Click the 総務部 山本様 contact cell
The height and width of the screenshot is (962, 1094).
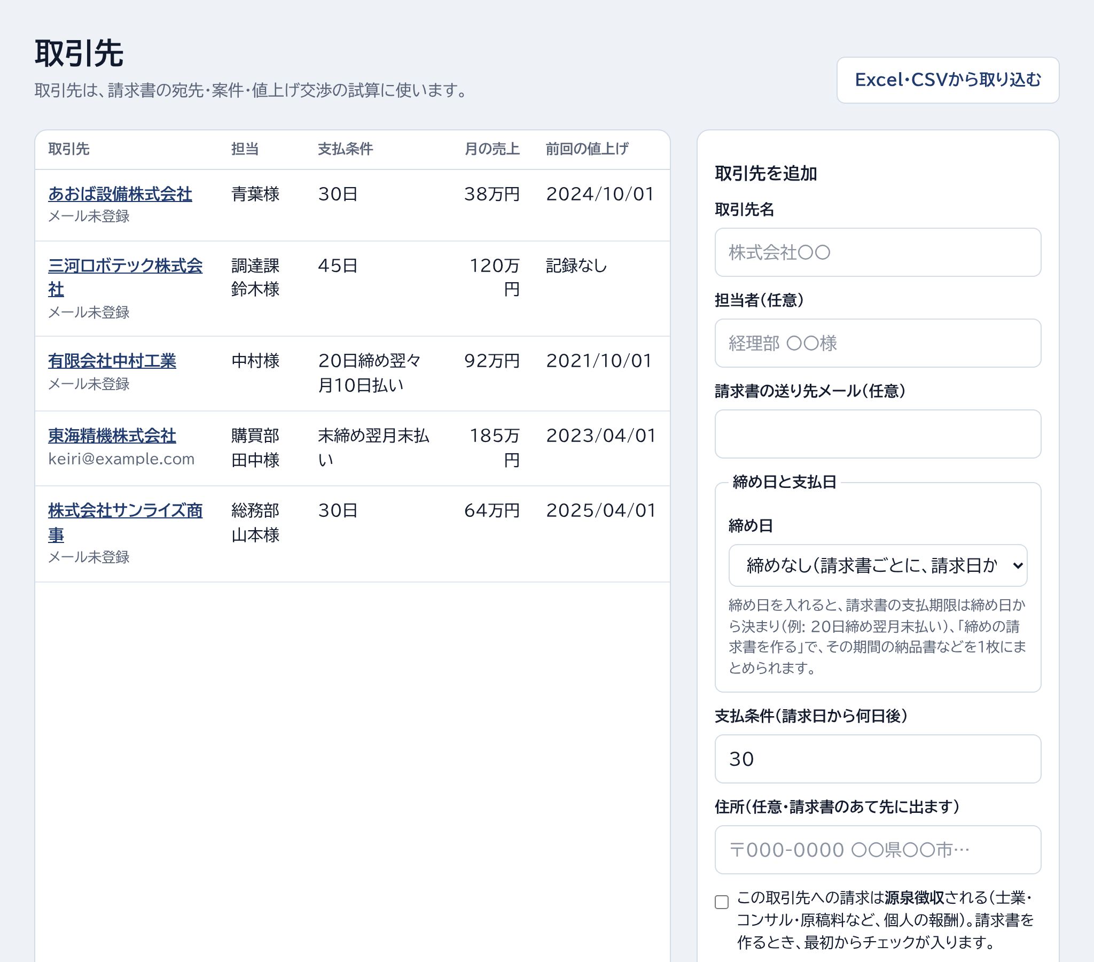point(255,522)
